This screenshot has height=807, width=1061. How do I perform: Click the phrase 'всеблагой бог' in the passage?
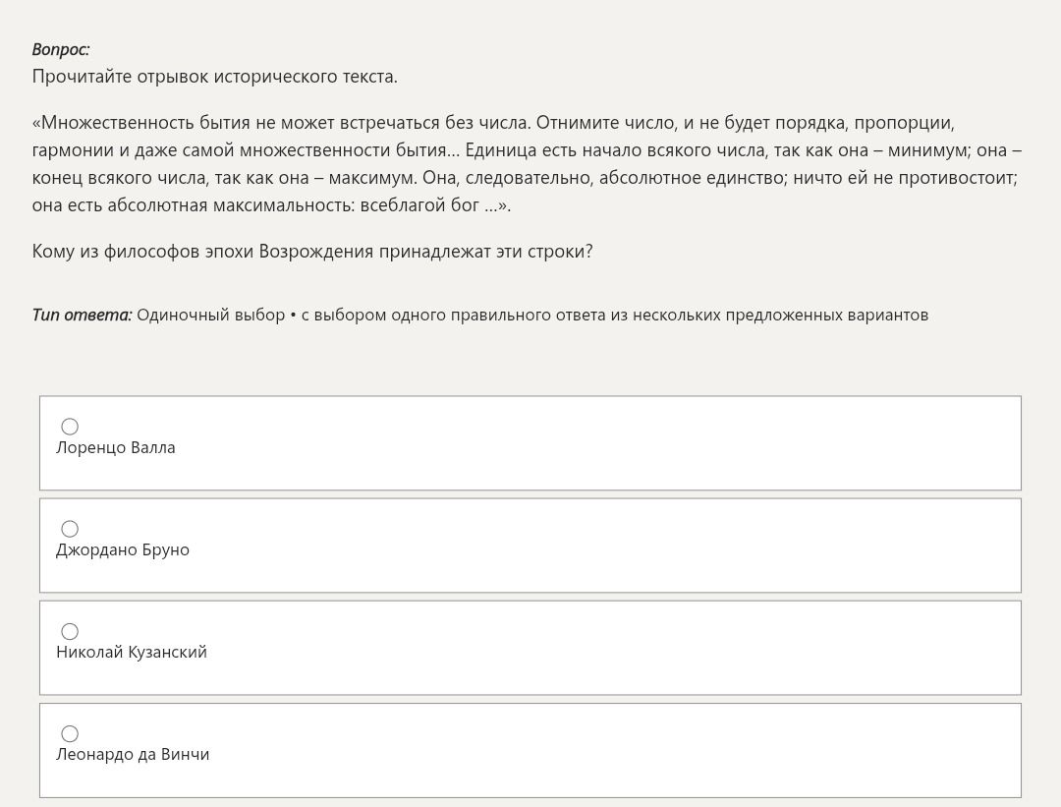click(419, 205)
